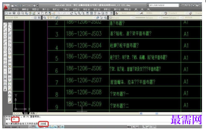The width and height of the screenshot is (208, 130).
Task: Open the Table Style manager icon
Action: coord(166,13)
